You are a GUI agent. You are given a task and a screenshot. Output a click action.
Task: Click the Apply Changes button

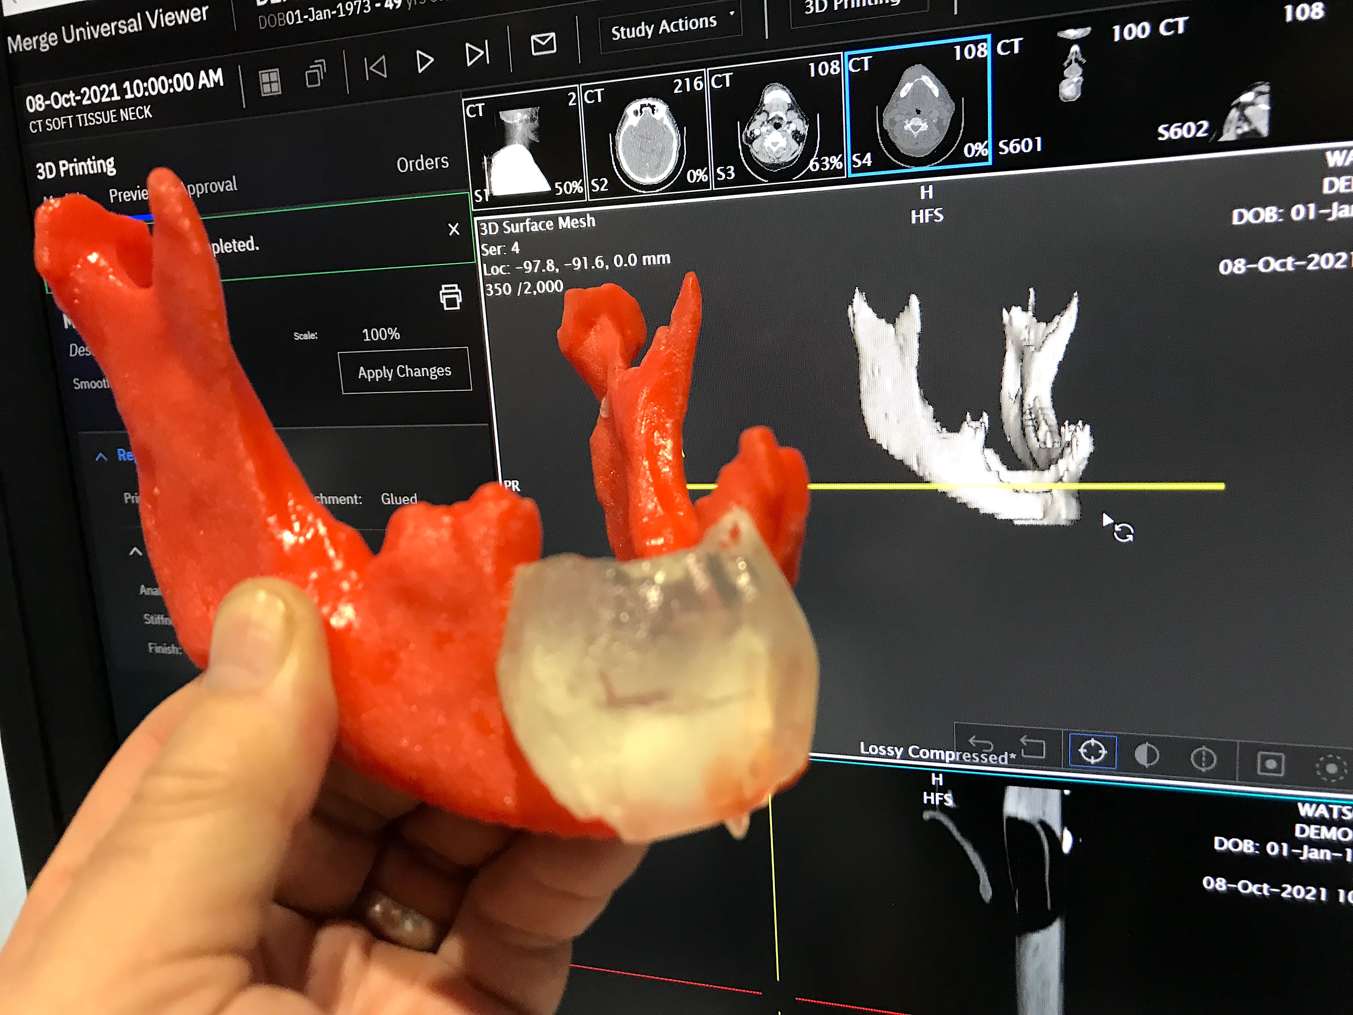point(405,371)
